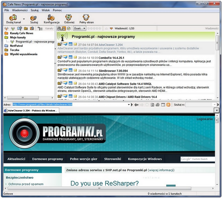Click the folder icon in channels toolbar

point(26,29)
